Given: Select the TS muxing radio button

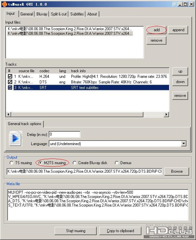Looking at the screenshot, I should [11, 163].
